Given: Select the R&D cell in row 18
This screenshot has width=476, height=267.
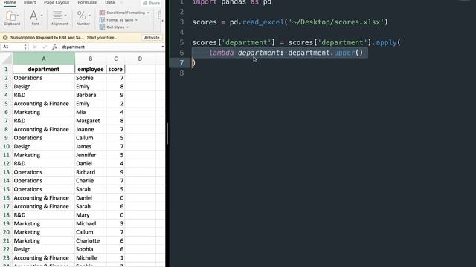Looking at the screenshot, I should tap(44, 215).
